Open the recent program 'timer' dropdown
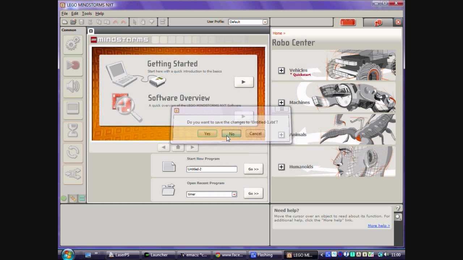 [234, 194]
